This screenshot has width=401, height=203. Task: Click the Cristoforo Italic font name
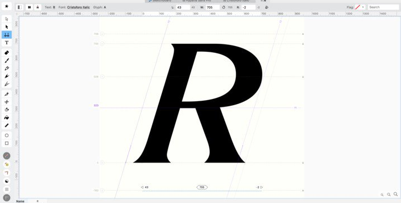[79, 7]
